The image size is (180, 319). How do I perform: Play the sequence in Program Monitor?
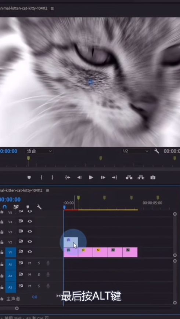pyautogui.click(x=91, y=177)
